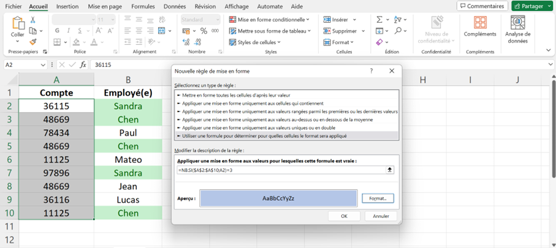Click the cell borders grid icon
The image size is (556, 248).
point(58,42)
